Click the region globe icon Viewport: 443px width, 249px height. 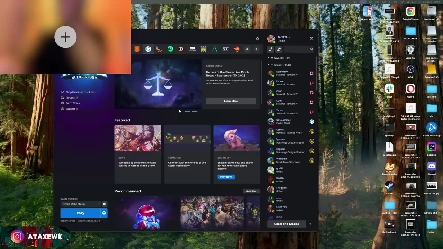(105, 204)
